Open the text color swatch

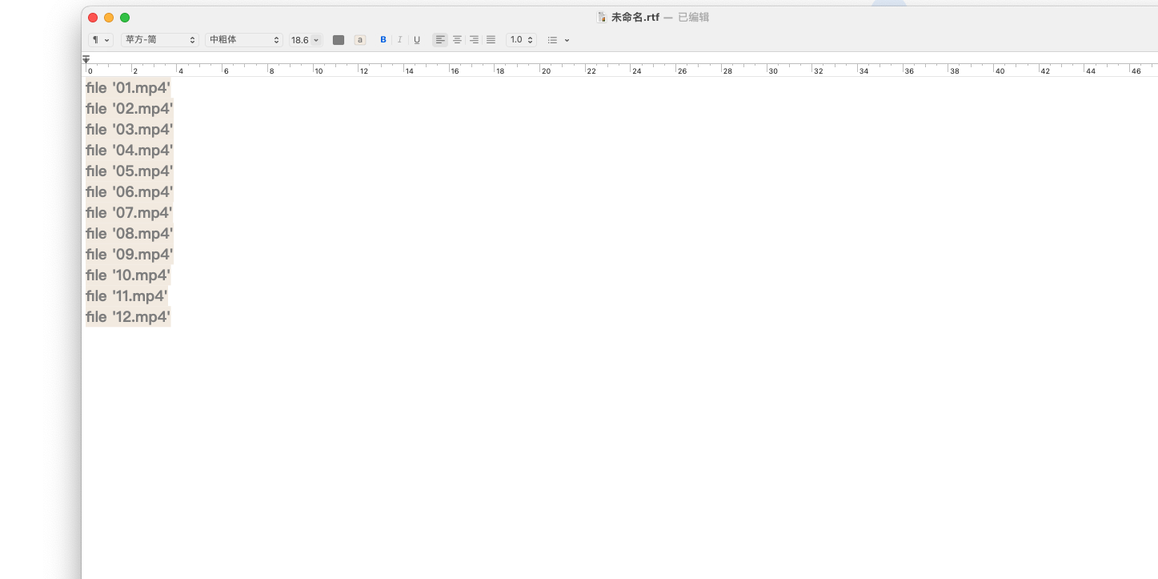[x=339, y=40]
